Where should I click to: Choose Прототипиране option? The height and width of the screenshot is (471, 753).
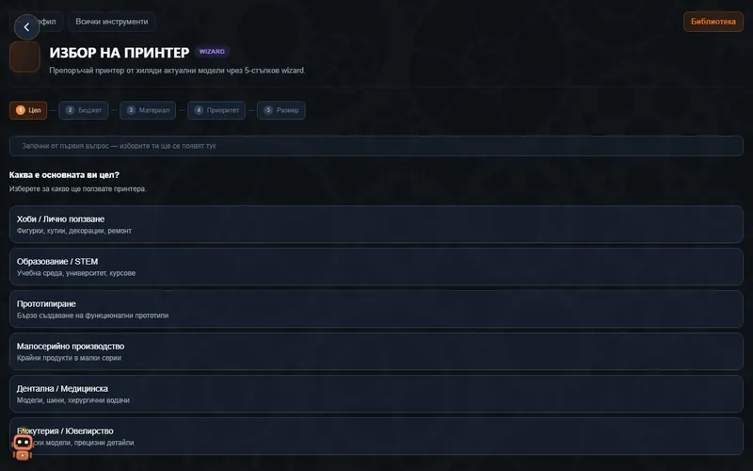point(376,309)
